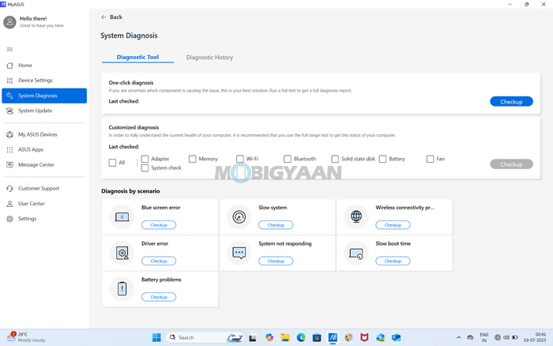
Task: Check the Battery checkbox
Action: (382, 159)
